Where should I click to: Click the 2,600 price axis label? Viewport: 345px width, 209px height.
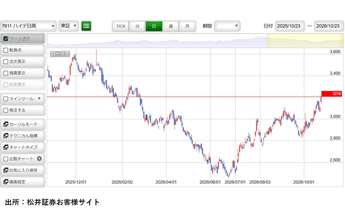coord(335,160)
